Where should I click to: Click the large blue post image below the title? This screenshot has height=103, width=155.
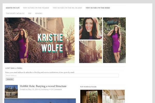click(x=40, y=101)
